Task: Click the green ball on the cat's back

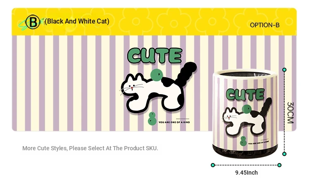Action: [x=157, y=75]
